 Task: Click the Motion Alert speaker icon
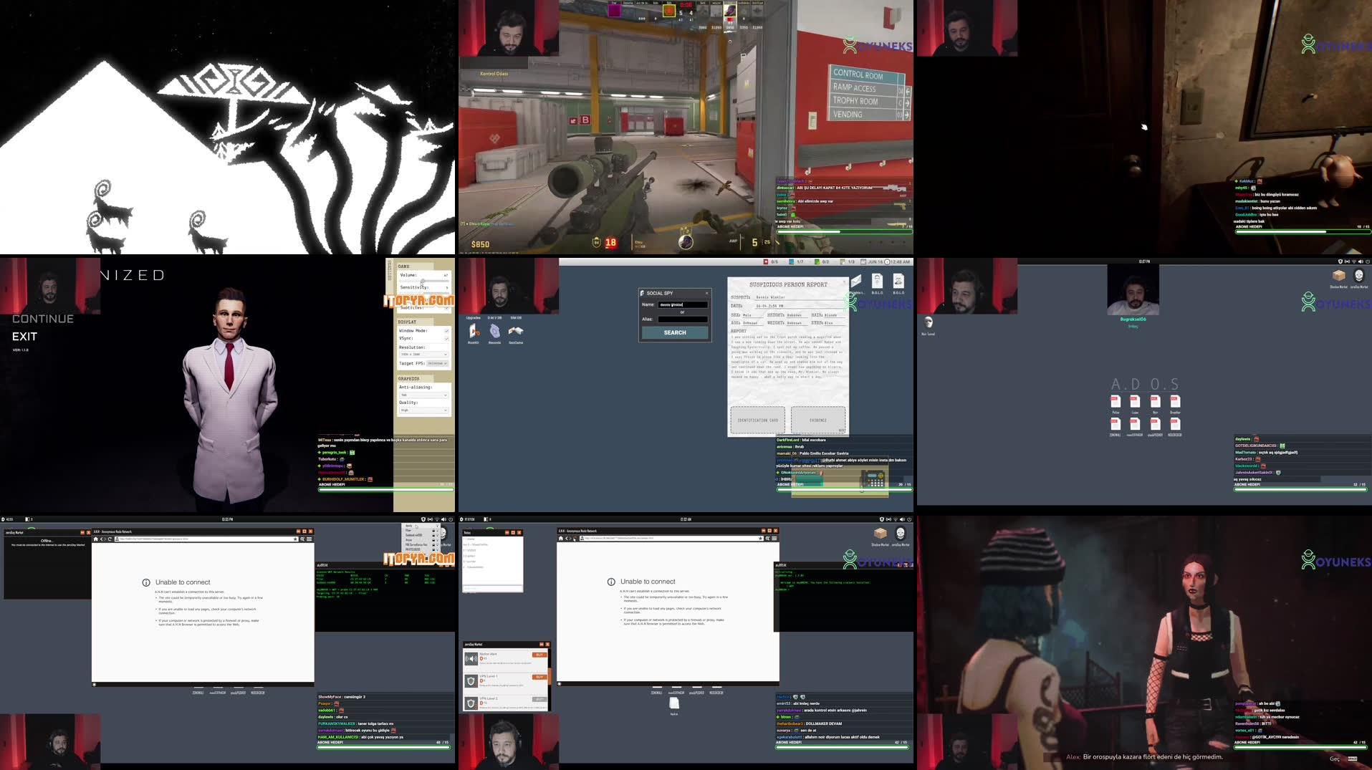tap(471, 659)
